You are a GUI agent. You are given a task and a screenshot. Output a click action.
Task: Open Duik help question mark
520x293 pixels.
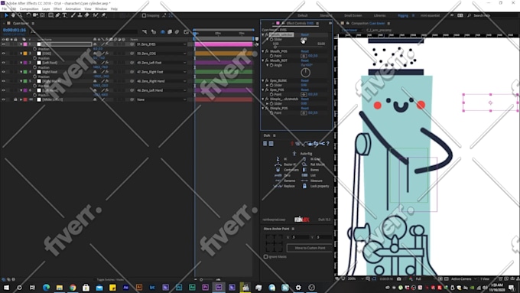pyautogui.click(x=327, y=143)
